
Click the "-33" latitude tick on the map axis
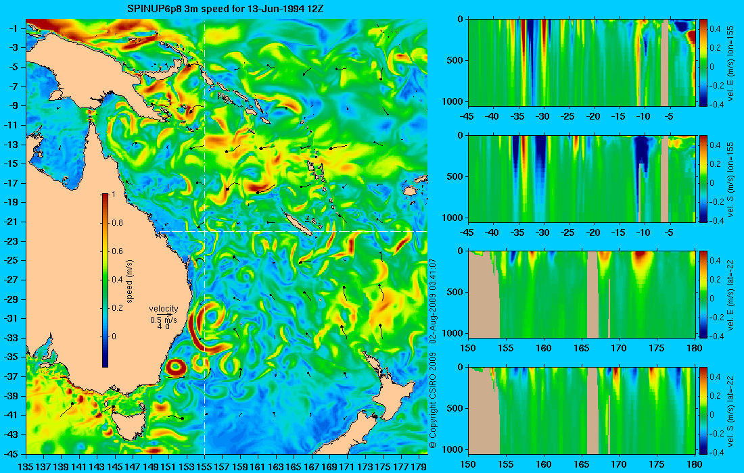pyautogui.click(x=11, y=338)
